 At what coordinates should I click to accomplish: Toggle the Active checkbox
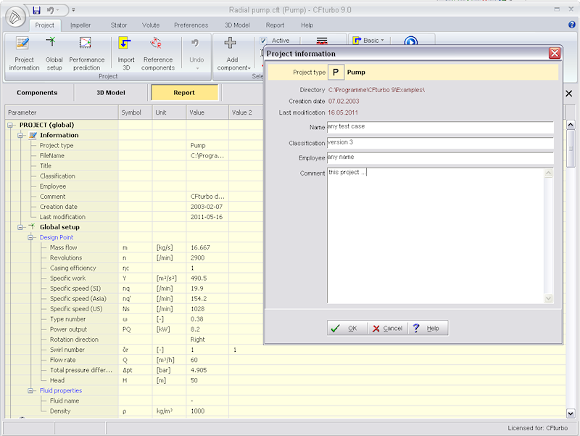click(x=263, y=41)
